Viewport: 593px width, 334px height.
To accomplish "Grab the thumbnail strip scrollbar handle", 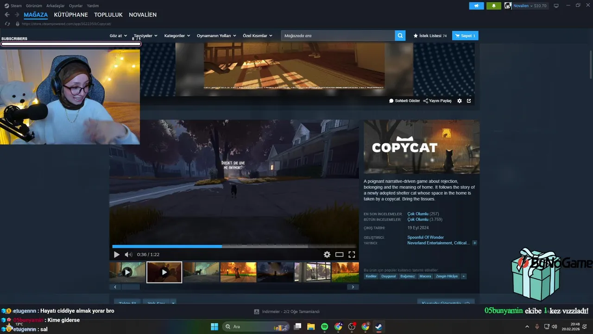I will tap(131, 287).
